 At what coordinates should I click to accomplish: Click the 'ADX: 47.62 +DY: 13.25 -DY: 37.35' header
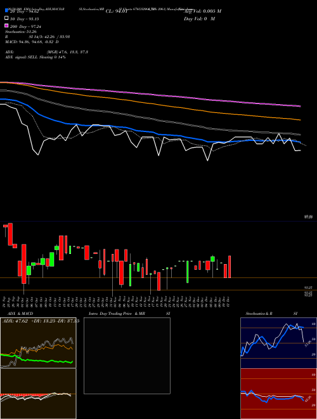41,321
